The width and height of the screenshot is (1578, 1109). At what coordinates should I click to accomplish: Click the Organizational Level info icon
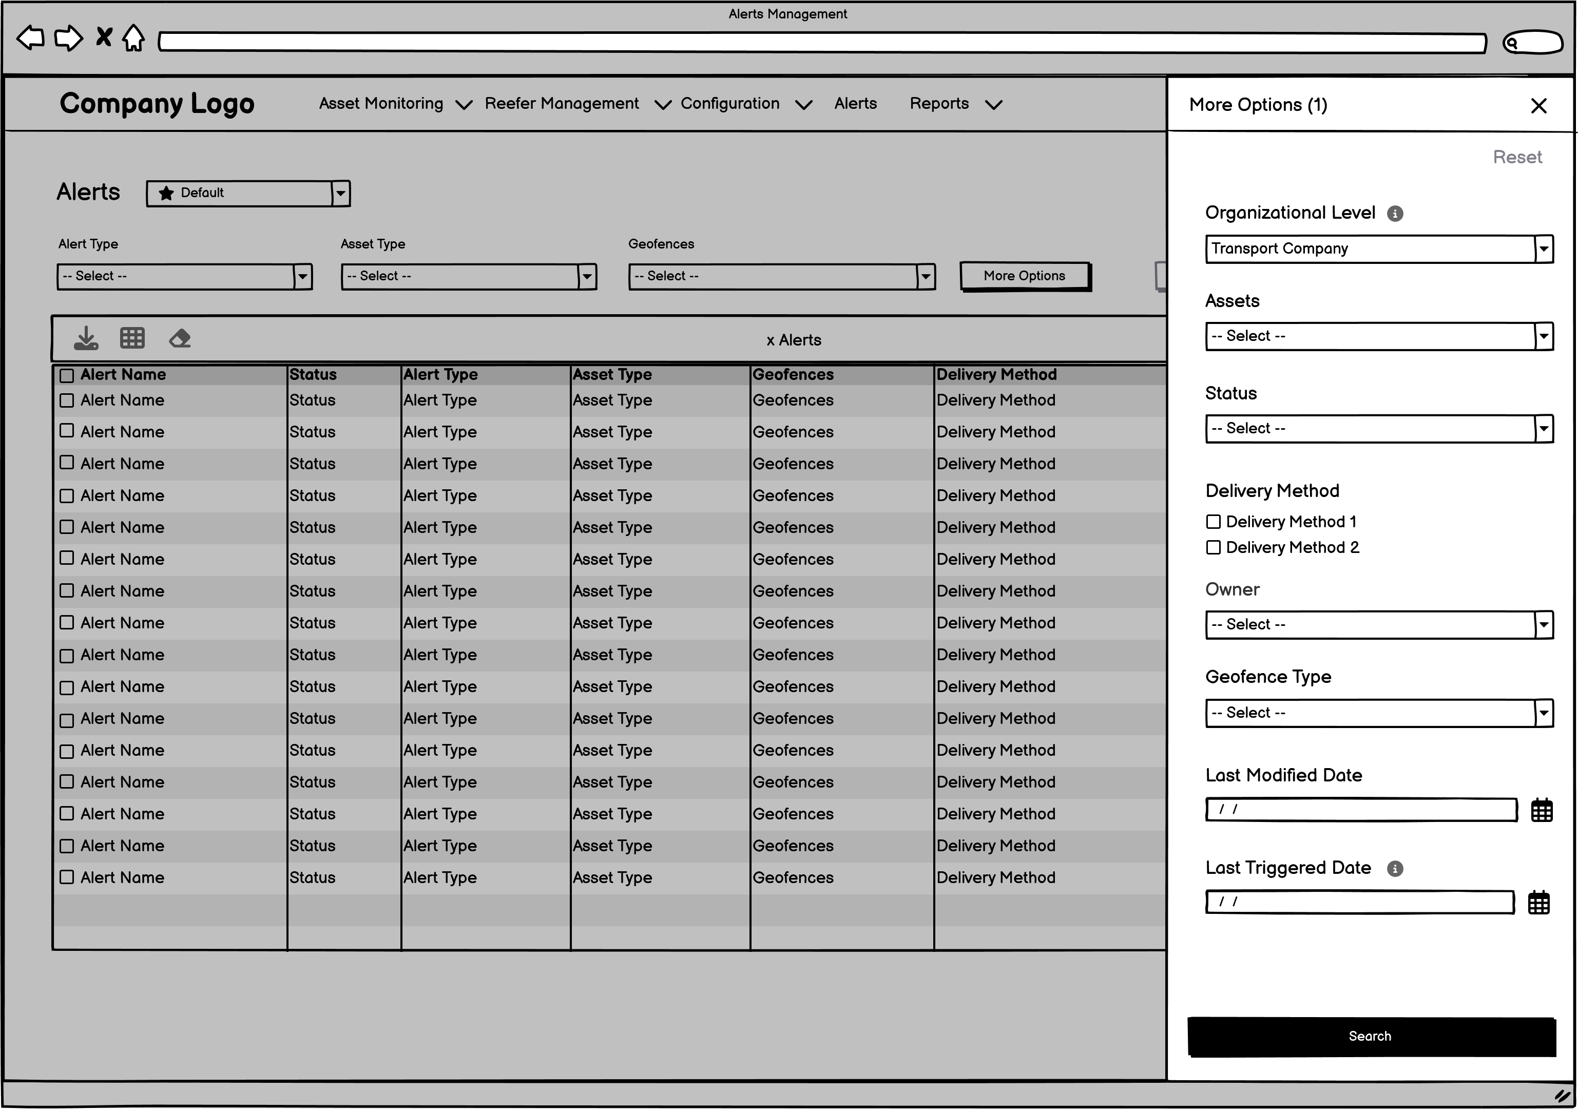1395,214
